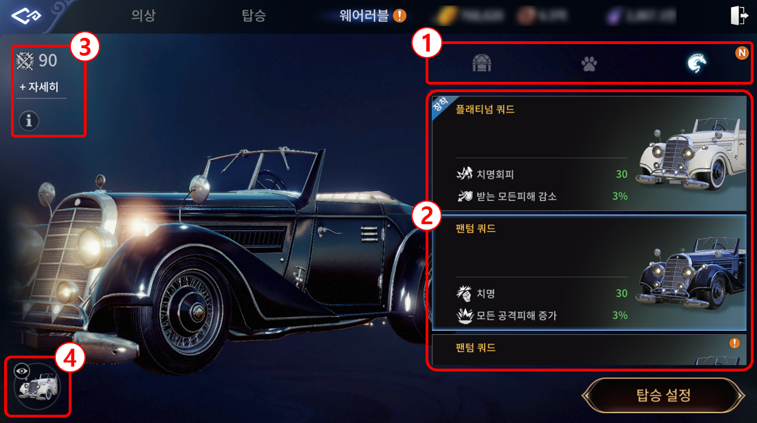757x423 pixels.
Task: Select the bottom partially visible 팬텀 쿼드 entry
Action: tap(589, 350)
